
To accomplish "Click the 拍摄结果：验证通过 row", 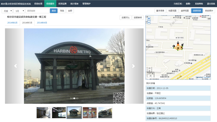I will point(178,113).
